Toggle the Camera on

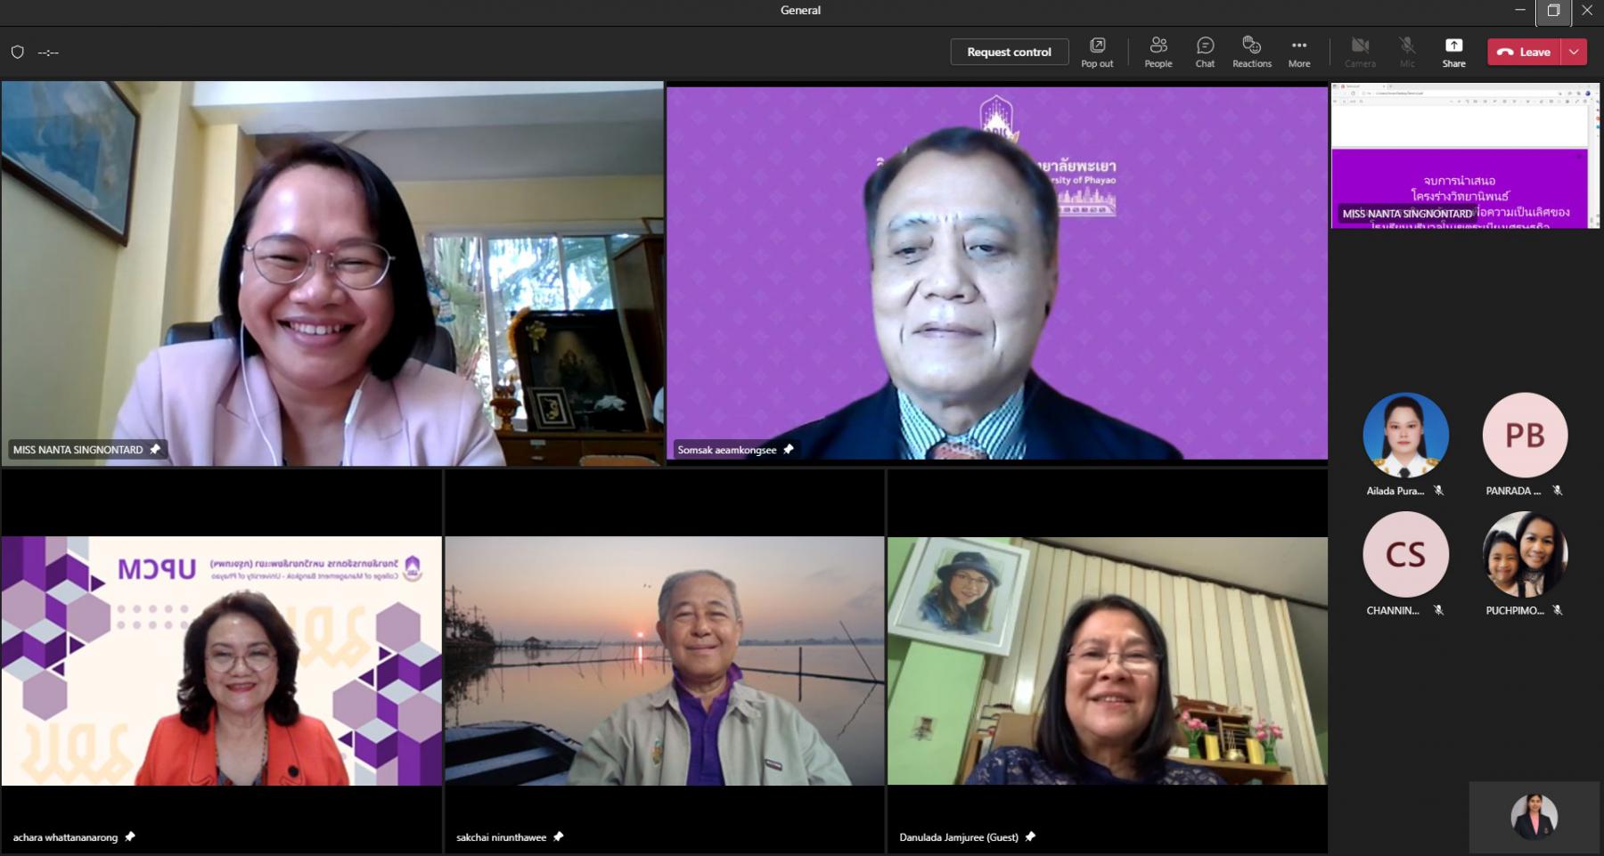coord(1360,52)
